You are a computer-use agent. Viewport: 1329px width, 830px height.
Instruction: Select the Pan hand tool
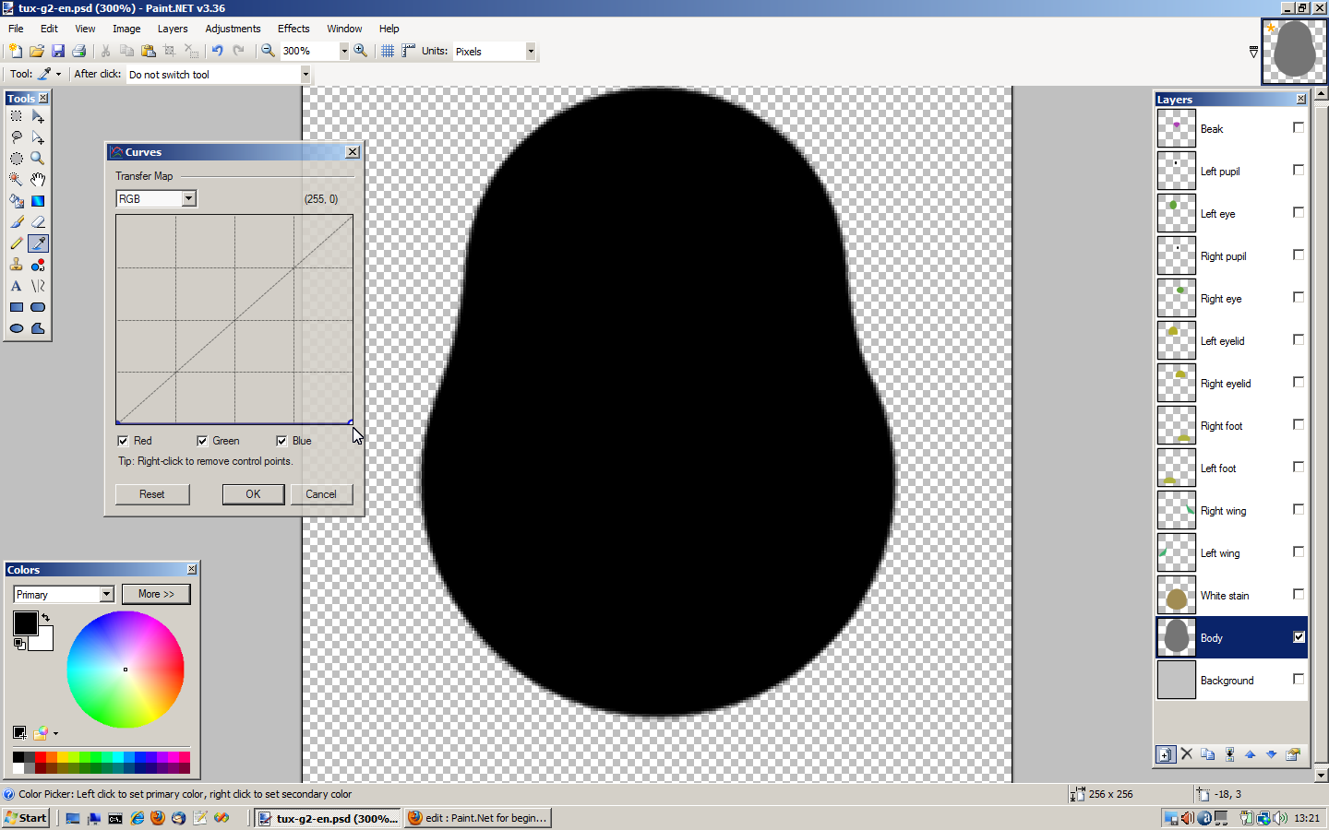pyautogui.click(x=38, y=180)
